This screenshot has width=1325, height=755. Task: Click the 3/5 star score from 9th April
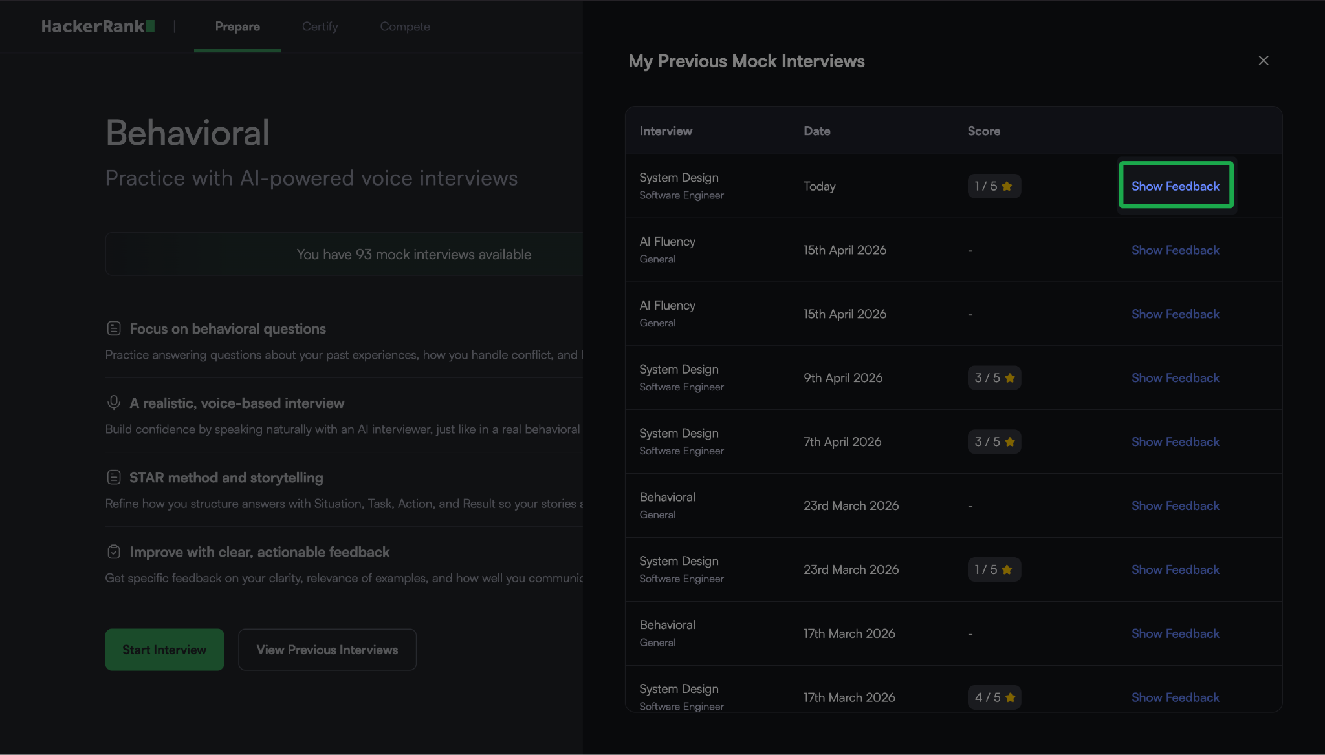(x=994, y=378)
